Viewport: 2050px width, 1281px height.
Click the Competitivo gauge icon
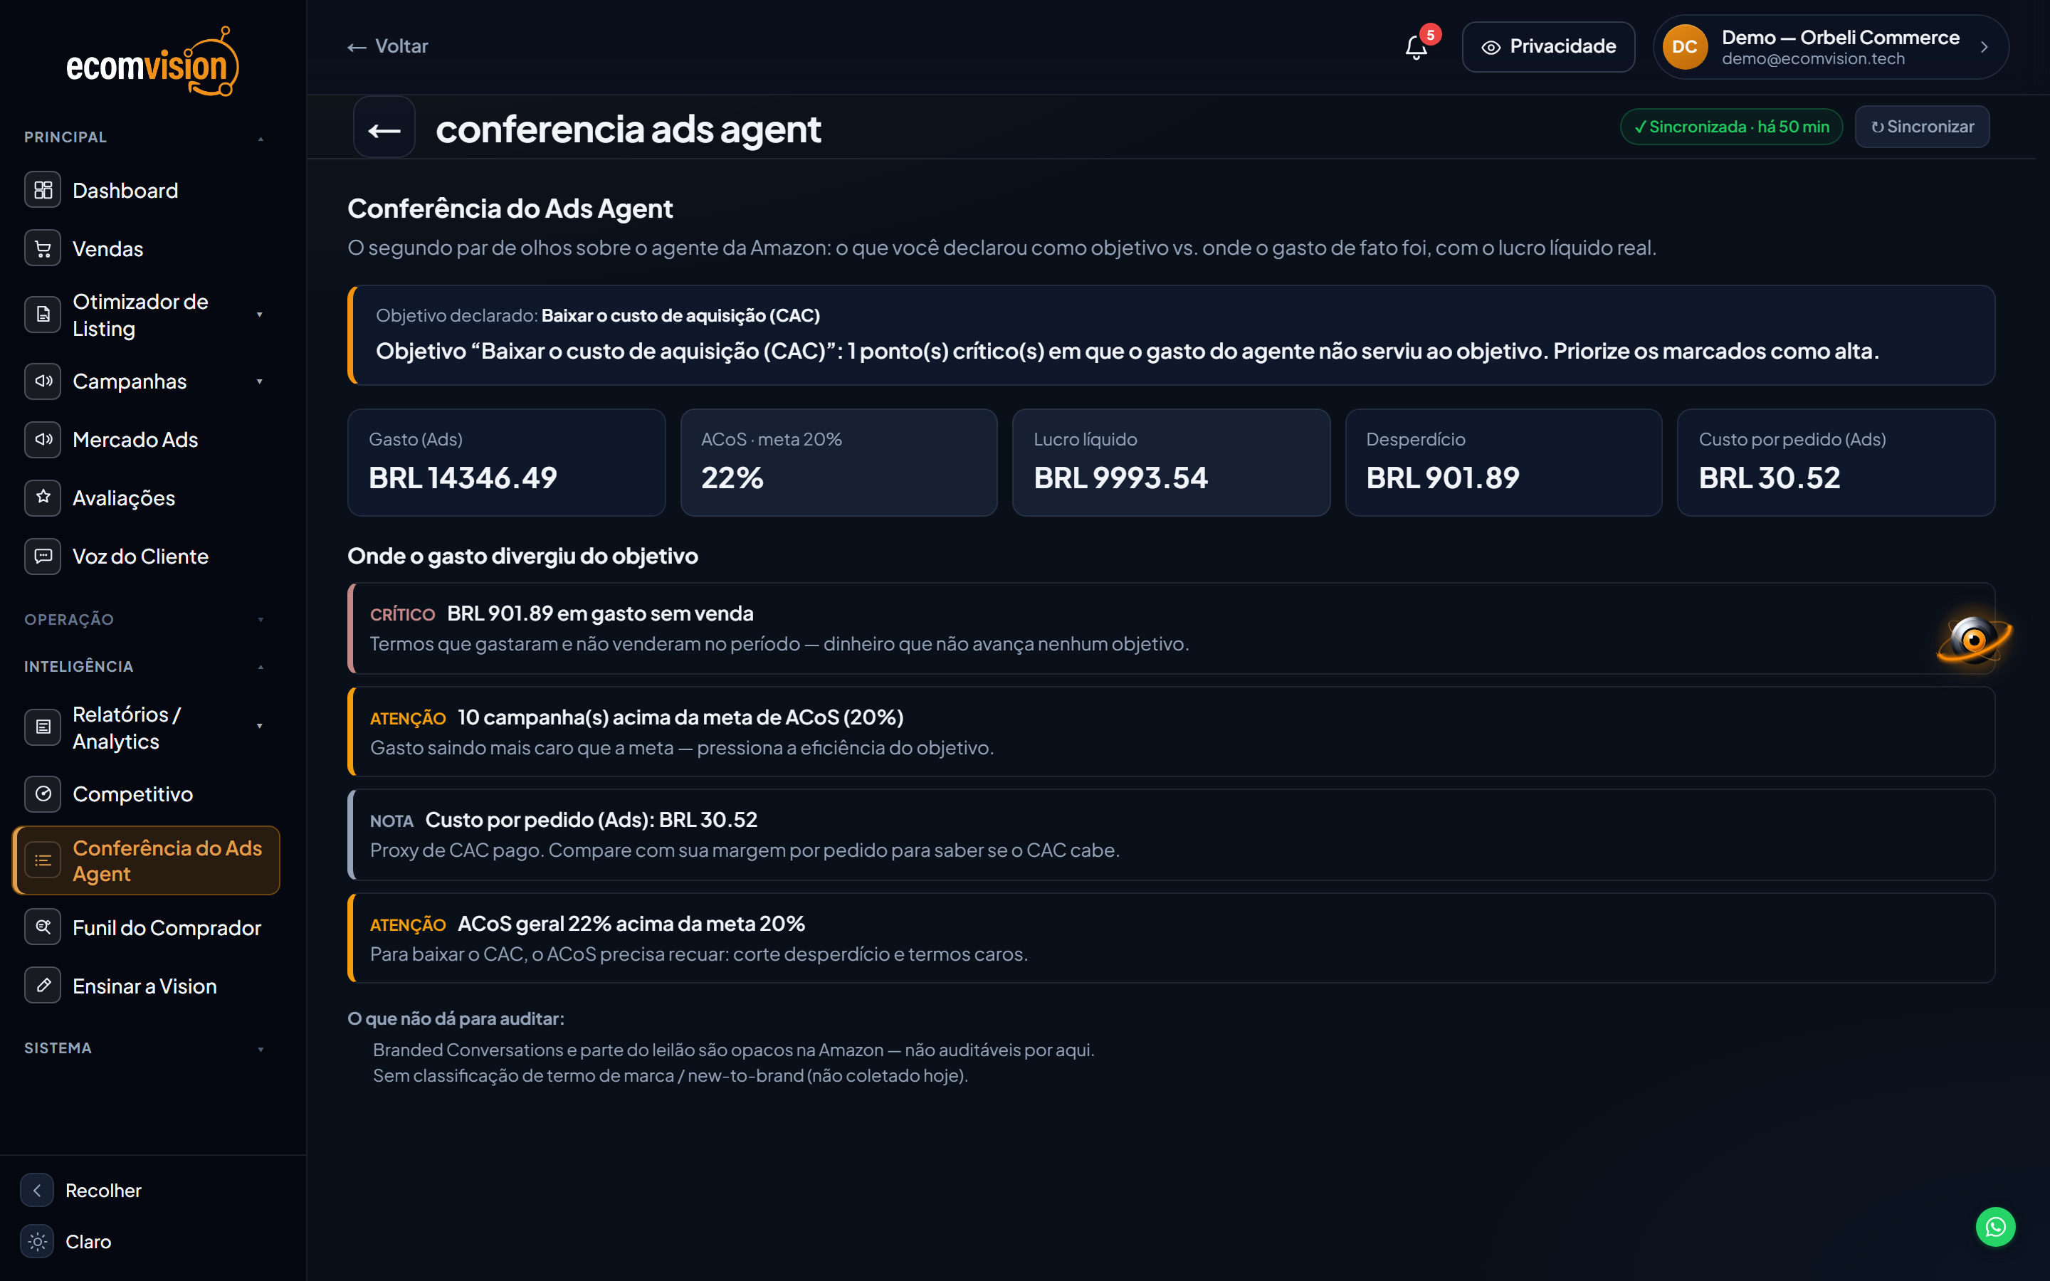[43, 794]
